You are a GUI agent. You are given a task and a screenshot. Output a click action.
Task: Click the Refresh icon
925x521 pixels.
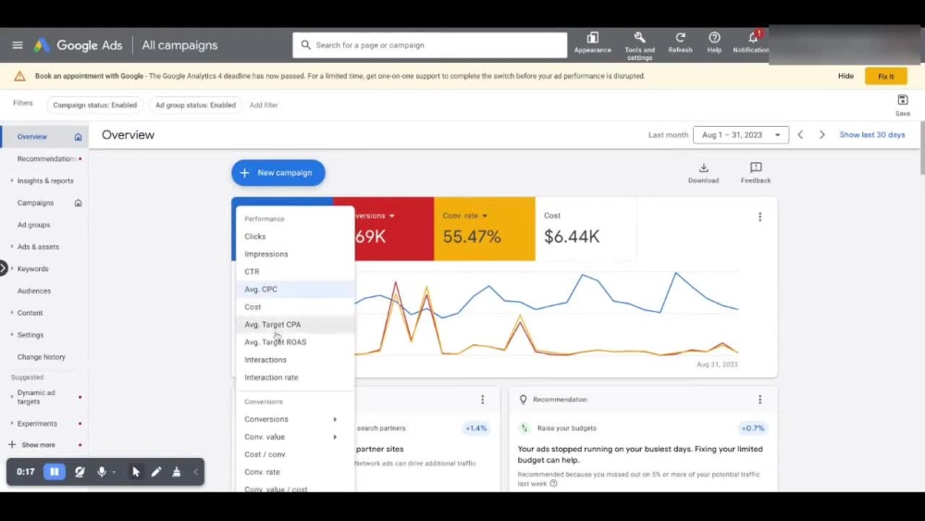pos(680,43)
